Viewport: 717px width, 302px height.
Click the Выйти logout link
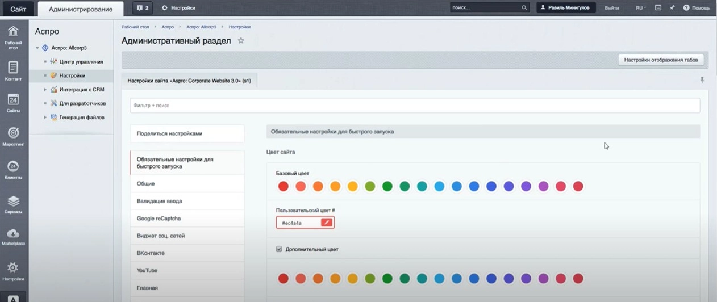pos(612,8)
